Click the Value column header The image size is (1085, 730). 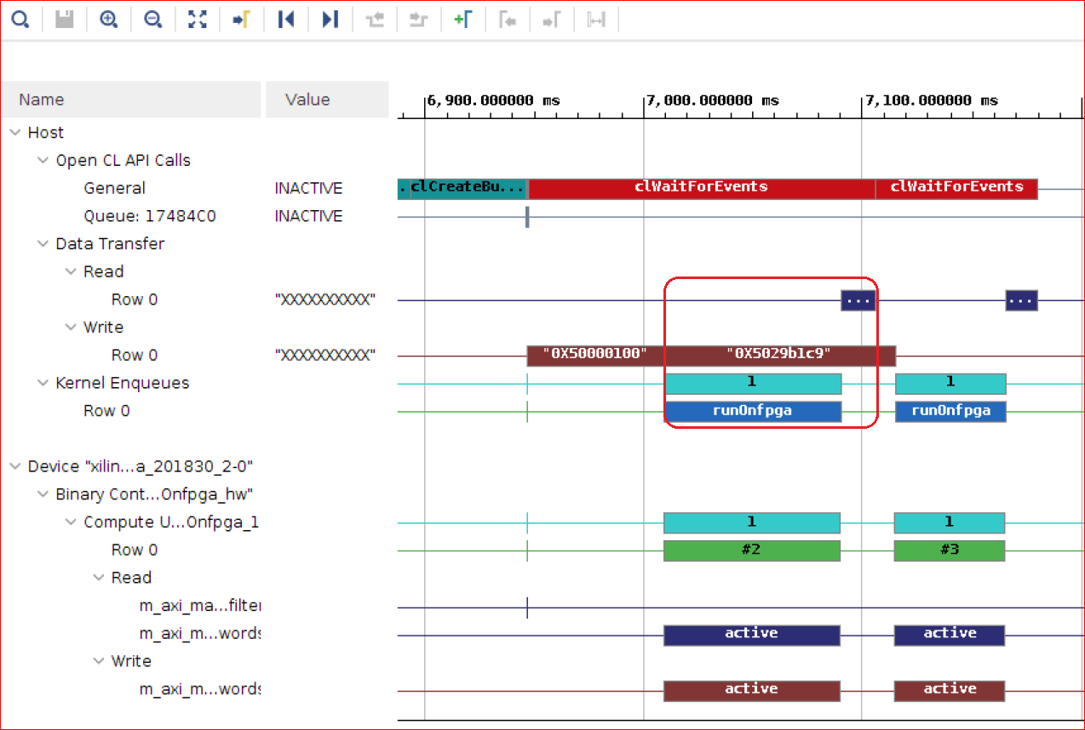coord(307,100)
